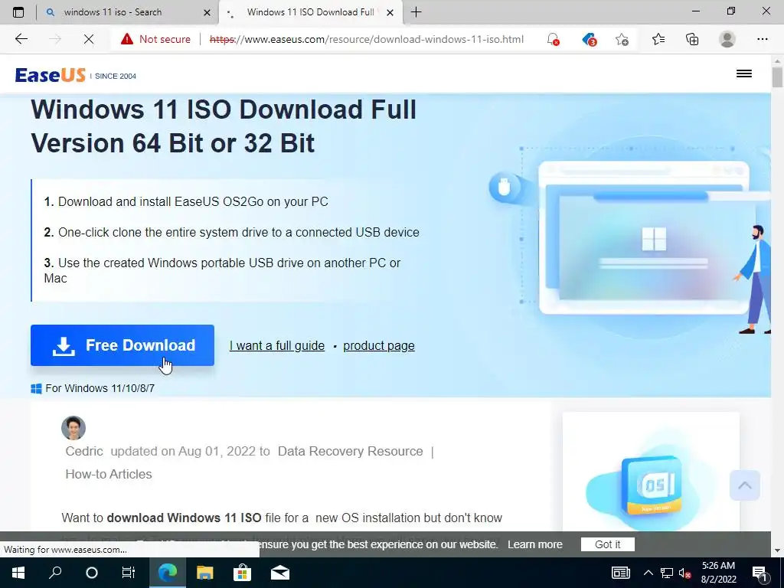
Task: Open Collections icon in toolbar
Action: (692, 39)
